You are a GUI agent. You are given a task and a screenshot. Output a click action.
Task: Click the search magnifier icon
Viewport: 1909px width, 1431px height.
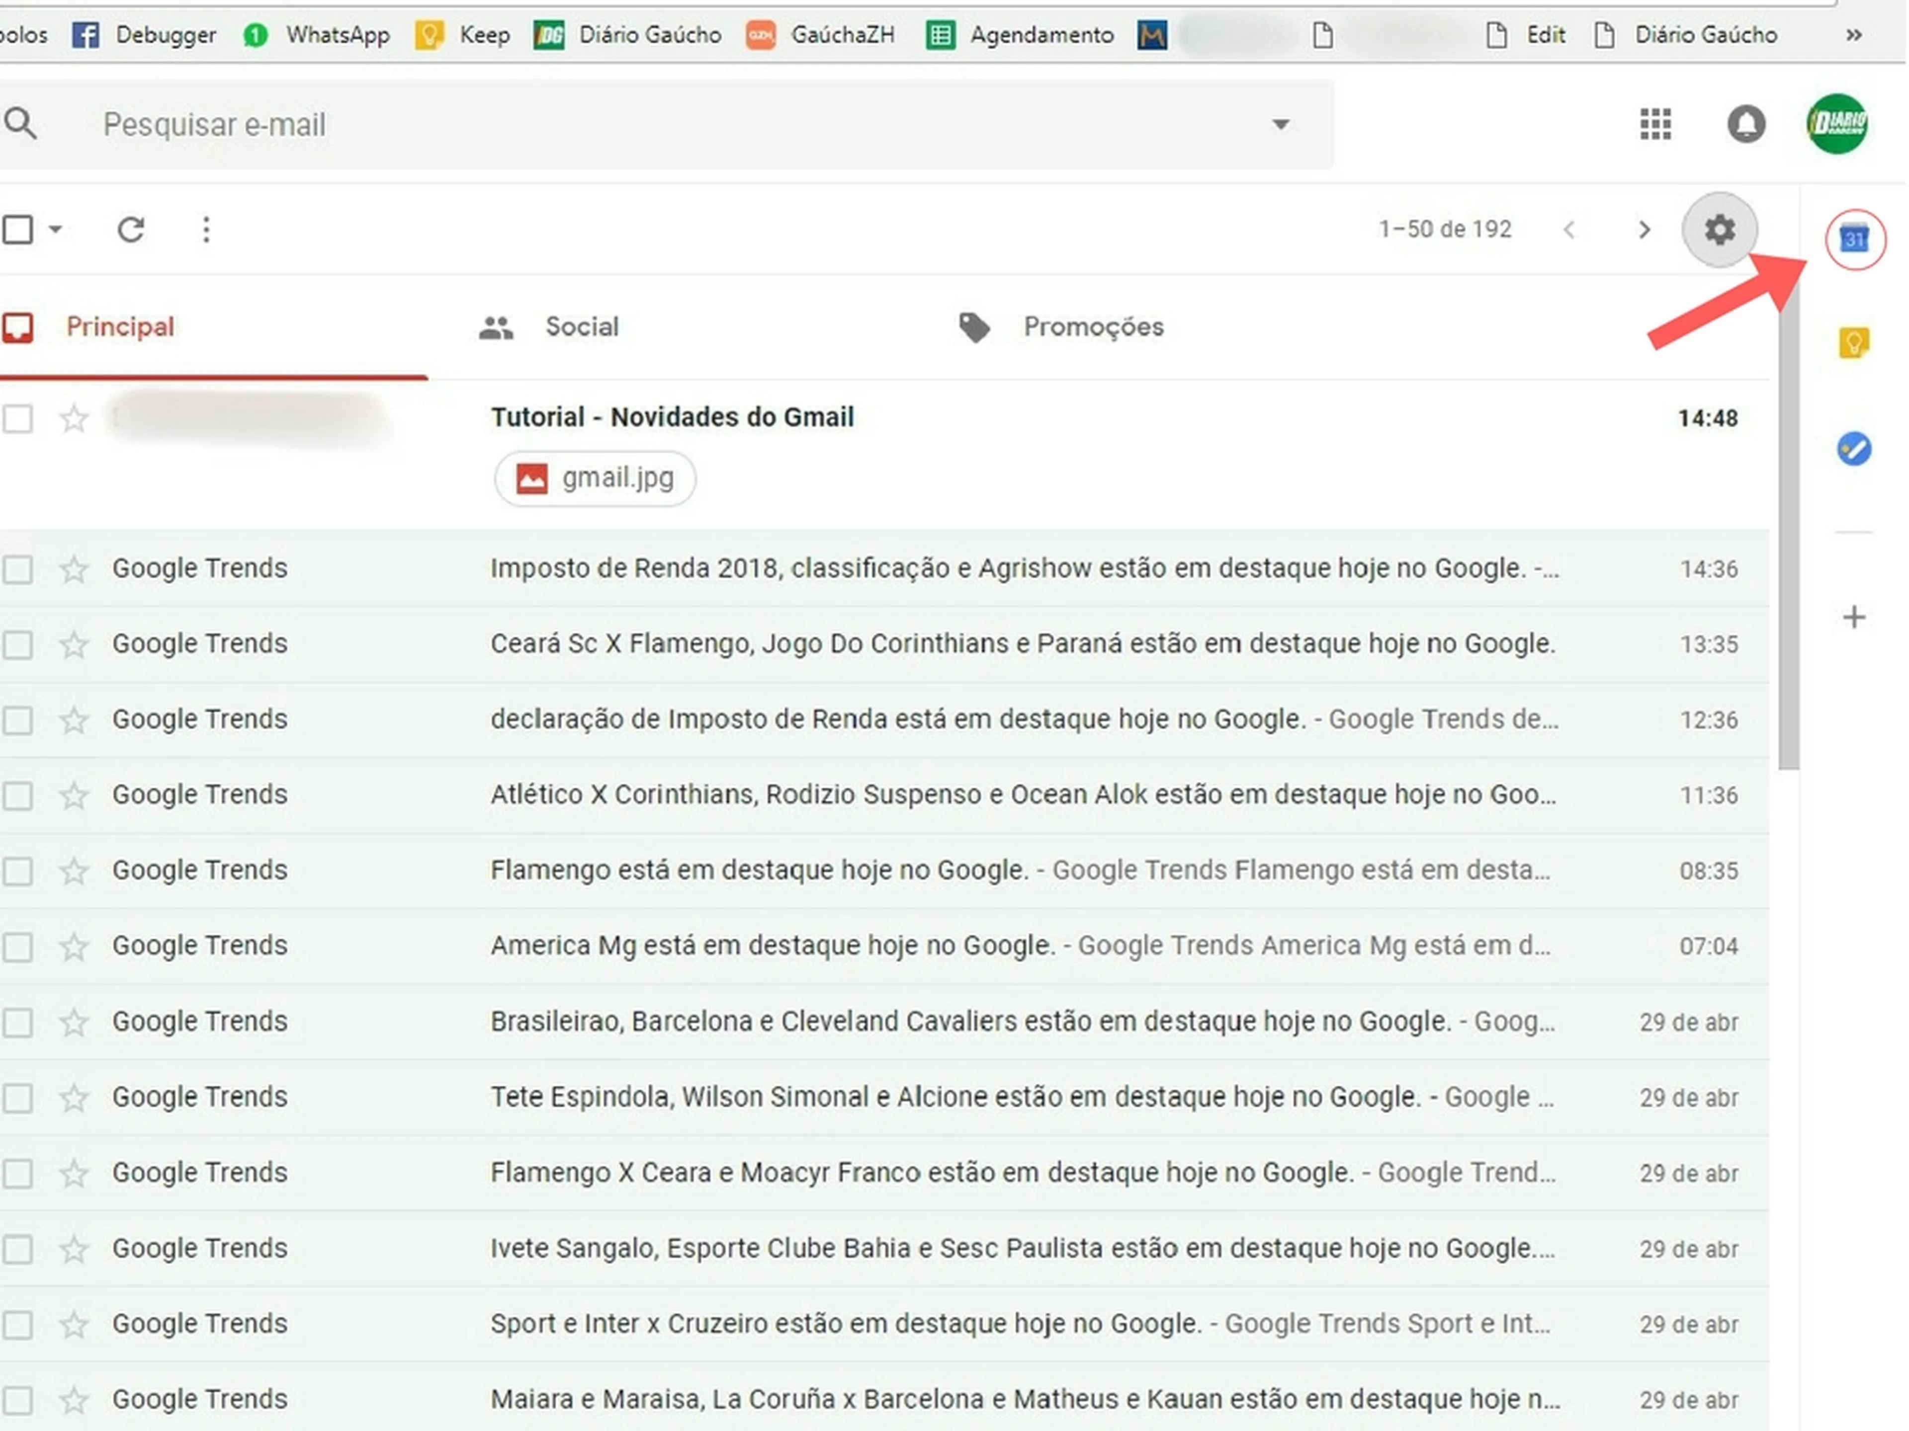point(21,123)
